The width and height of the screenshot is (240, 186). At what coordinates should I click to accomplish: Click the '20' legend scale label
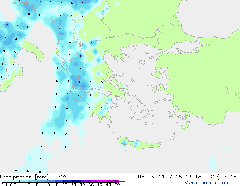[x=65, y=184]
